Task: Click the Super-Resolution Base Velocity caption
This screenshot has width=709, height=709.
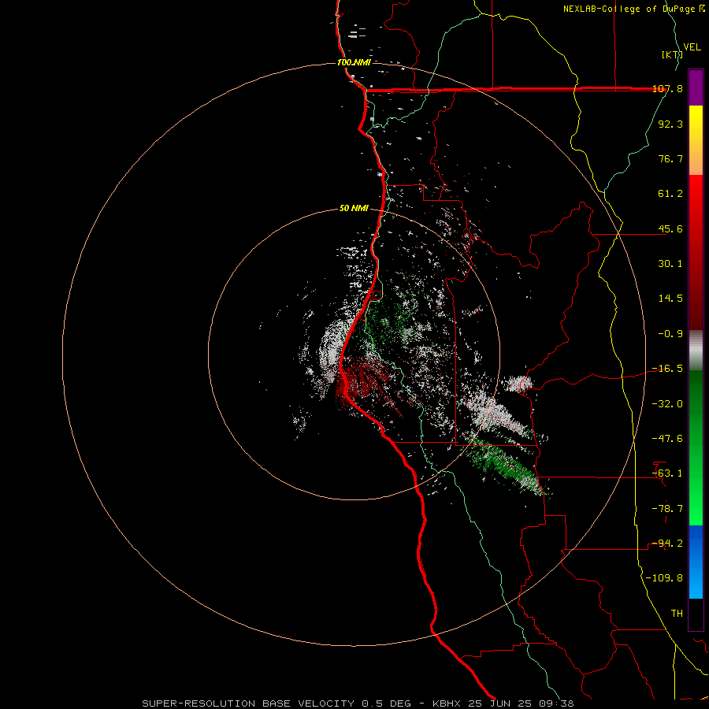Action: pos(358,703)
